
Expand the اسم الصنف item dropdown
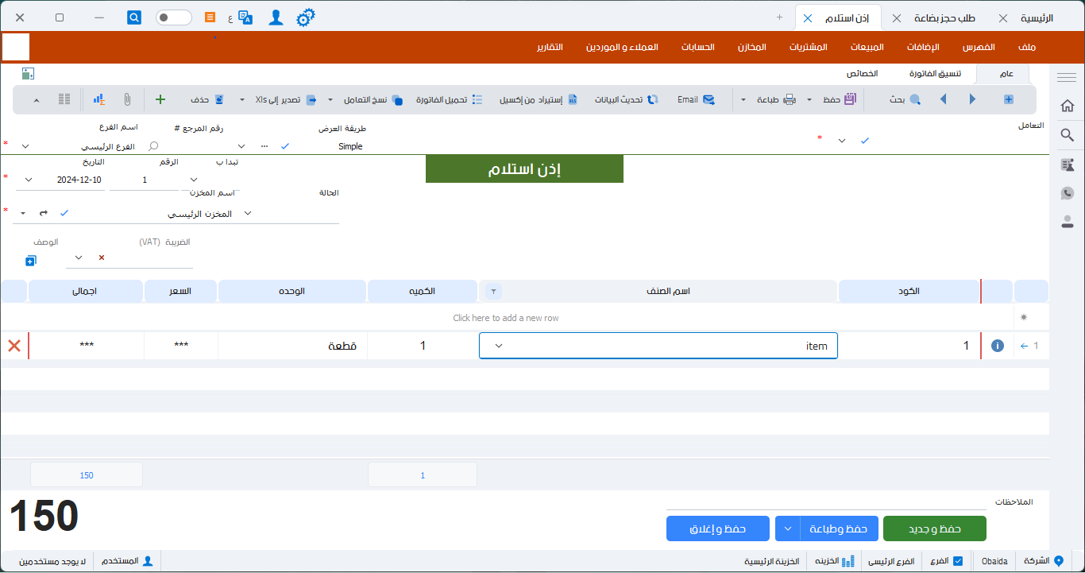[498, 346]
